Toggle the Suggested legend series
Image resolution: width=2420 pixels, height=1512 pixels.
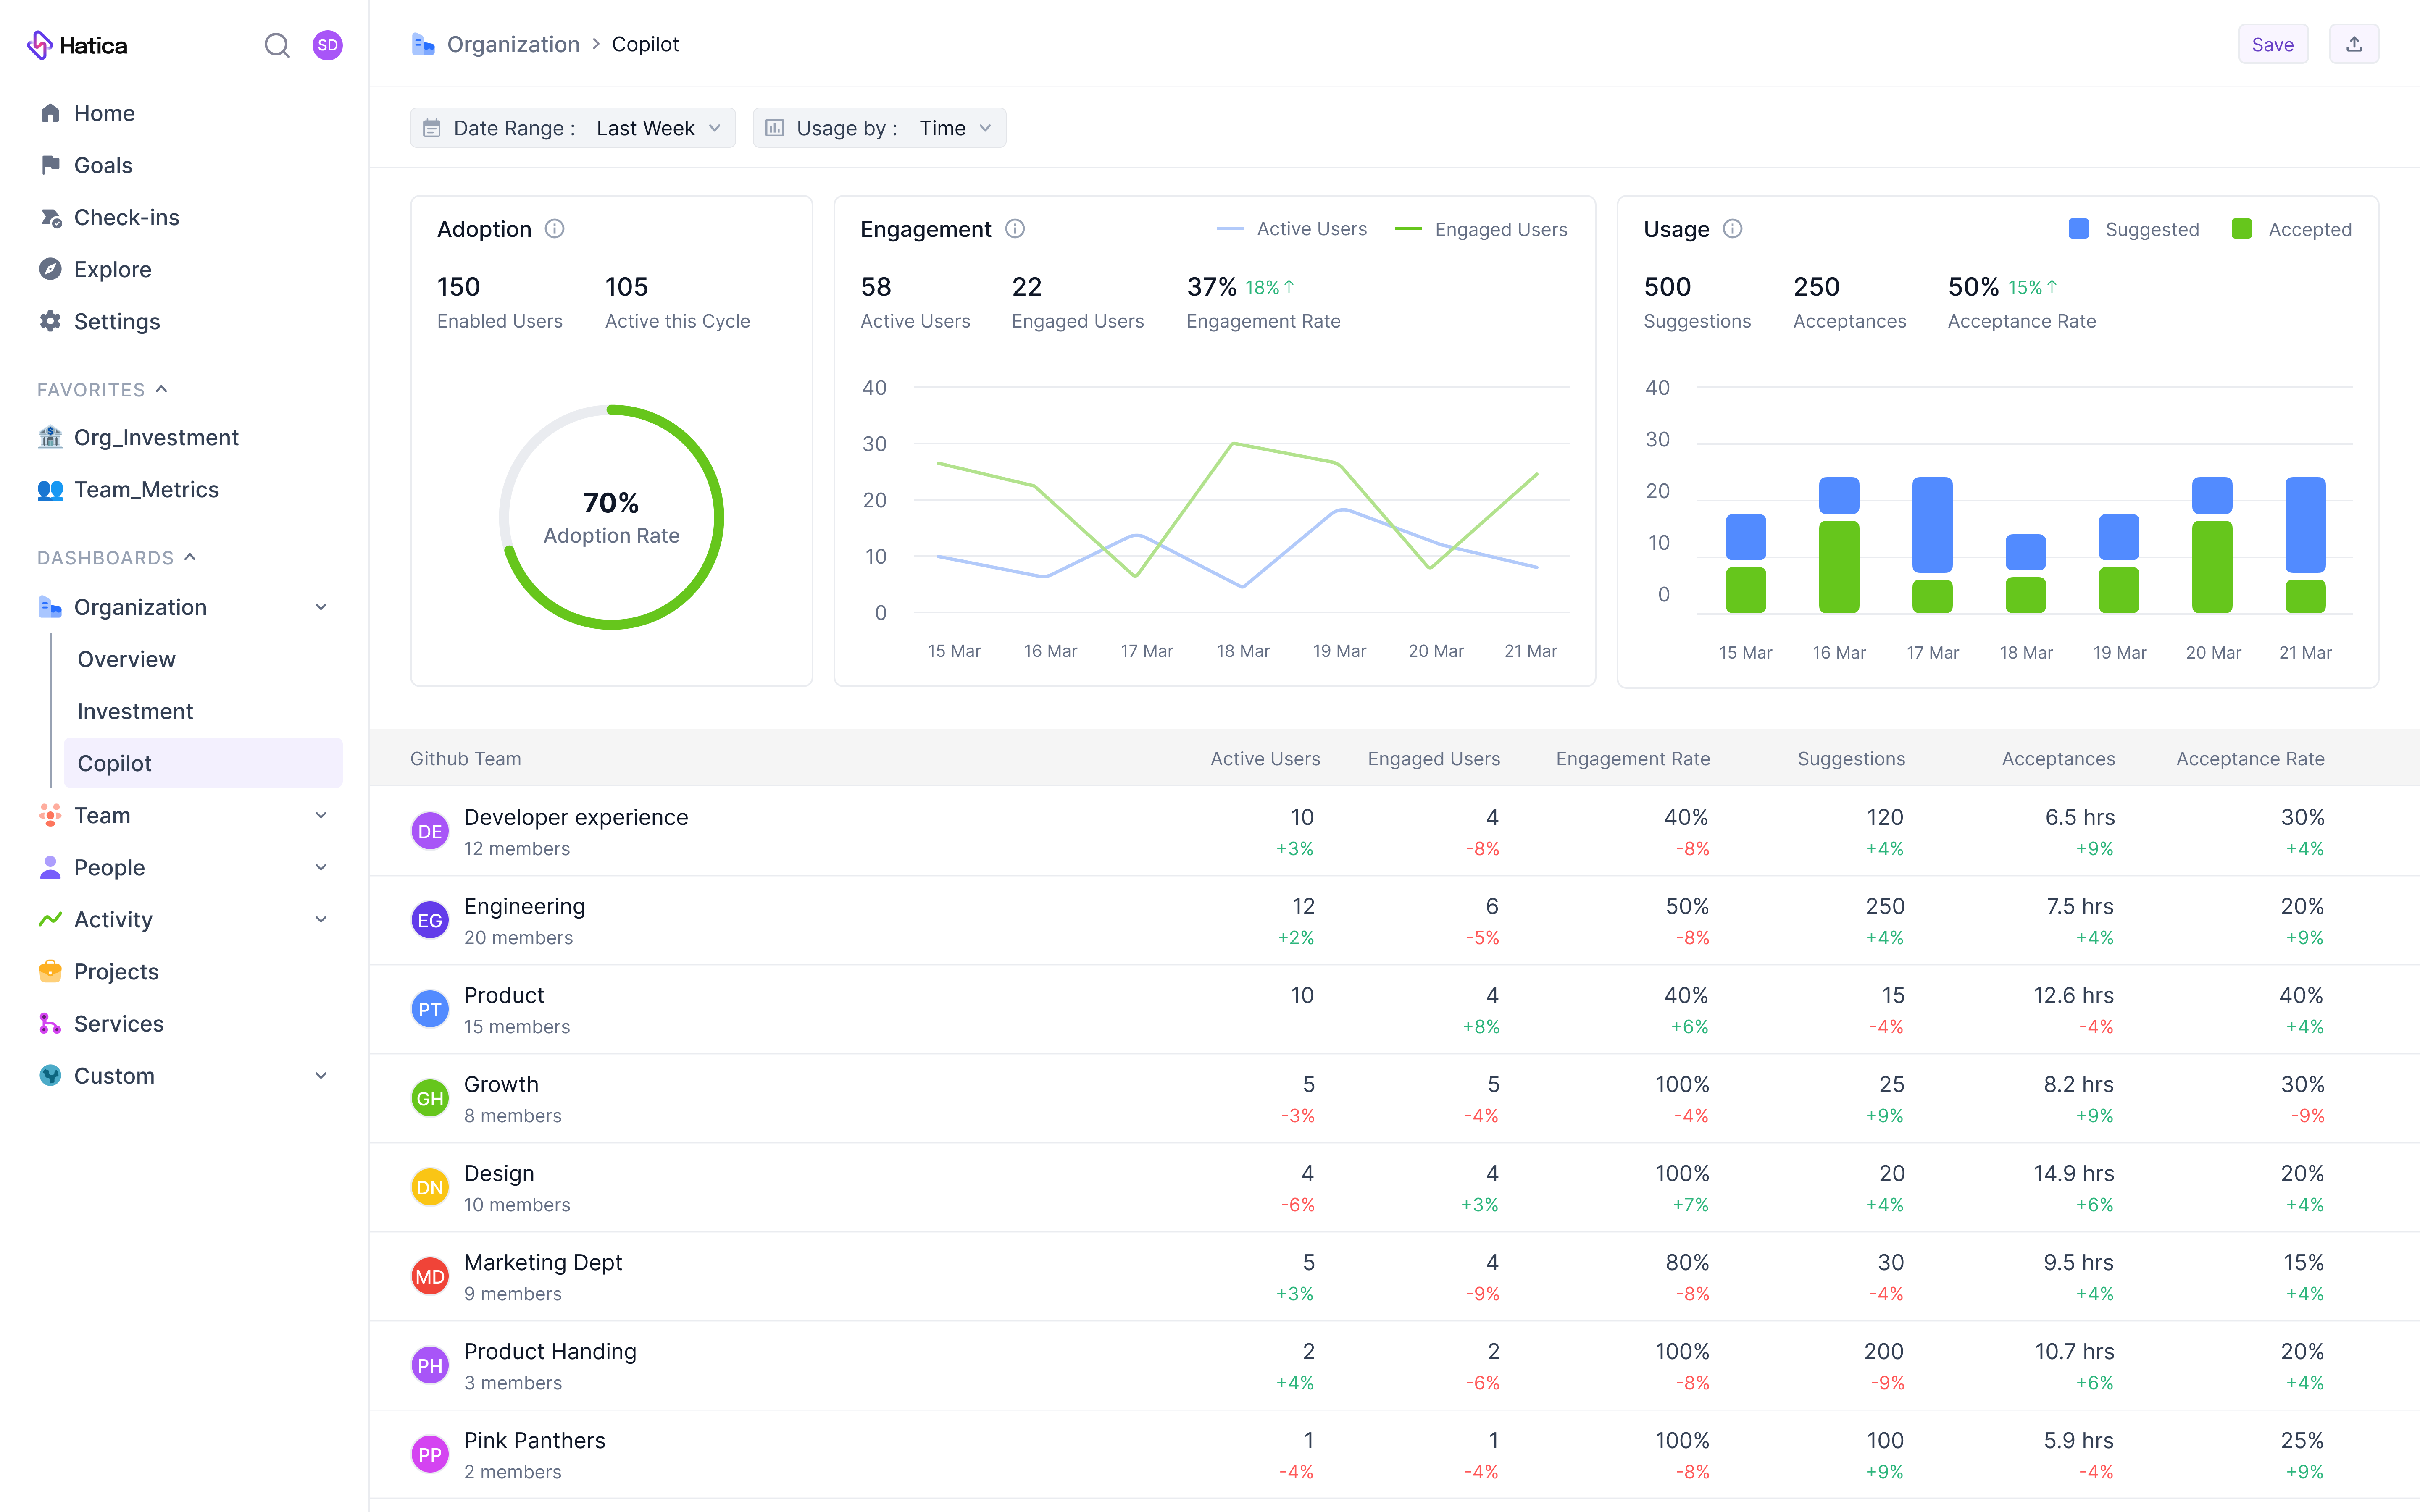[x=2134, y=229]
